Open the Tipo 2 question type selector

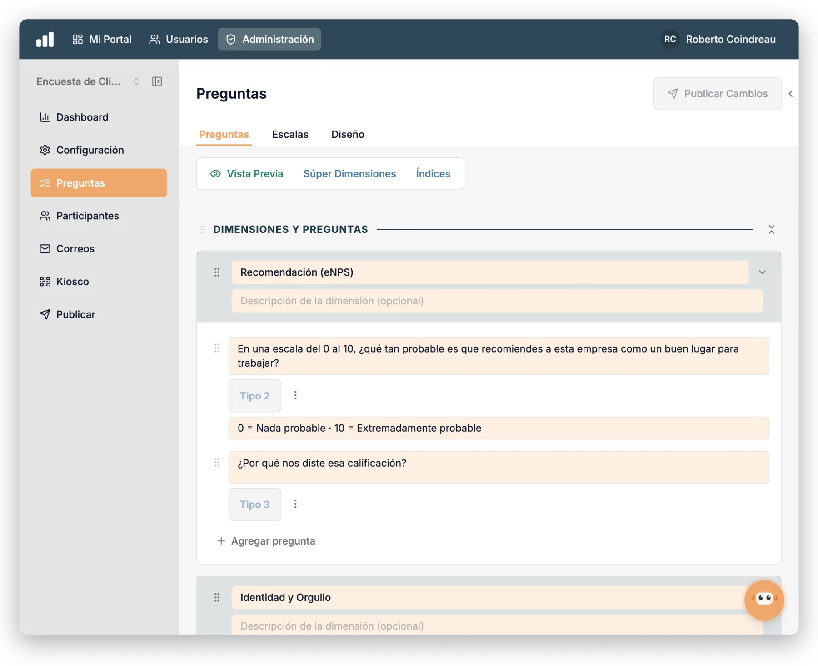(x=254, y=396)
